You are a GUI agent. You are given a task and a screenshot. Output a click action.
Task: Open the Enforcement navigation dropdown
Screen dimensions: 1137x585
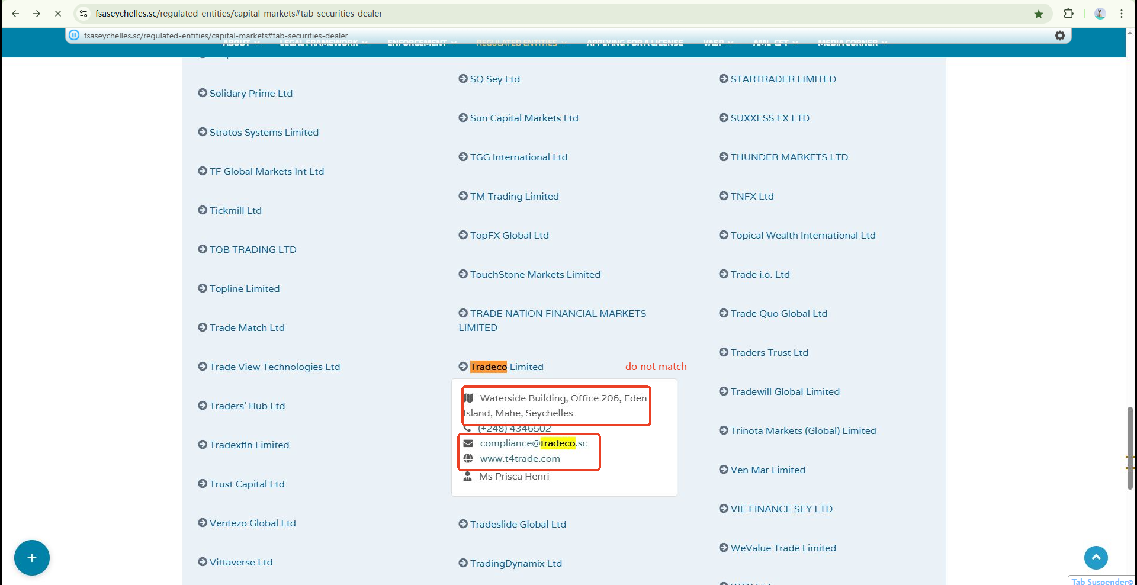click(x=421, y=43)
